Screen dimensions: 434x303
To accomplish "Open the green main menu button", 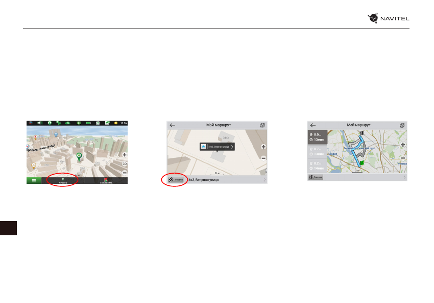I will coord(34,180).
